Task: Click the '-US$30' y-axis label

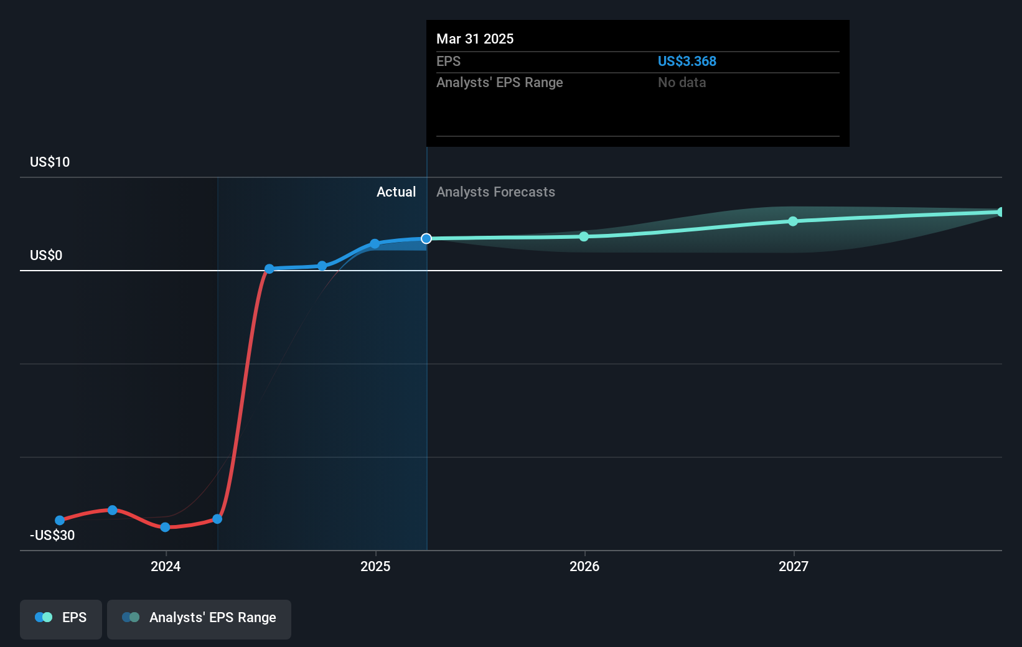Action: tap(52, 536)
